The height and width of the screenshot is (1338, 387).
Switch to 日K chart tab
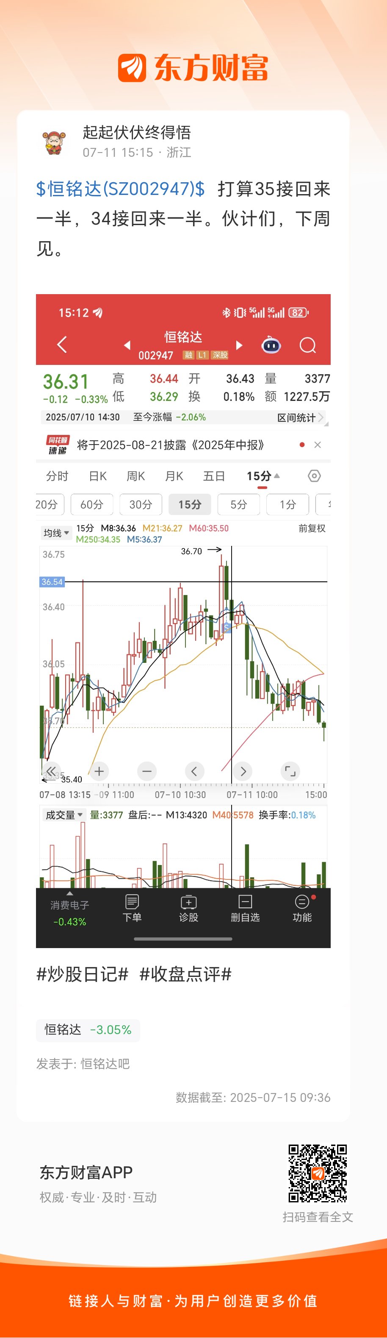[x=97, y=476]
